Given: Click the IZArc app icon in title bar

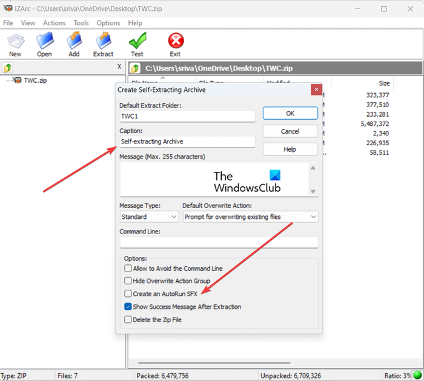Looking at the screenshot, I should [8, 8].
